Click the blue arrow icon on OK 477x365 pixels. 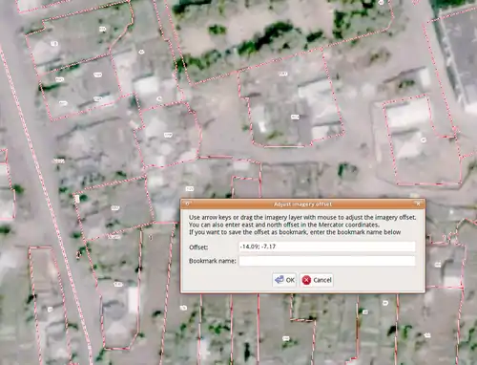[279, 280]
